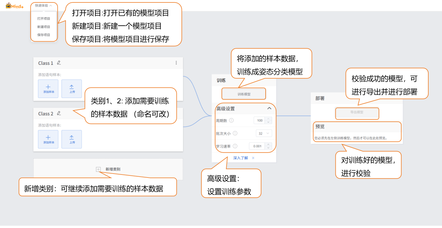Open the batch size dropdown showing 32
The height and width of the screenshot is (228, 442).
click(263, 133)
